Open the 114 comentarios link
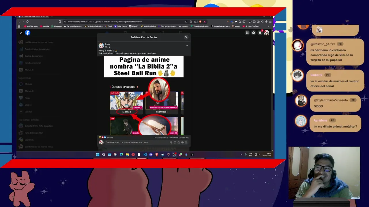 pos(160,137)
